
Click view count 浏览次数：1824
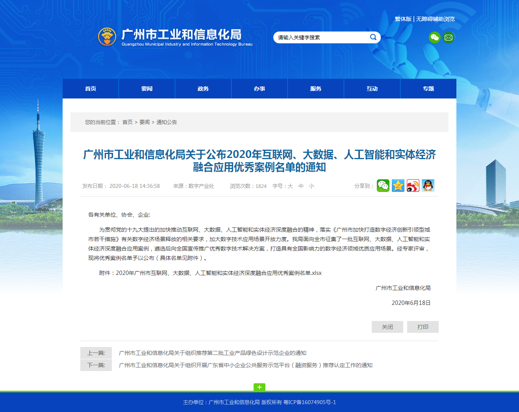[x=248, y=186]
